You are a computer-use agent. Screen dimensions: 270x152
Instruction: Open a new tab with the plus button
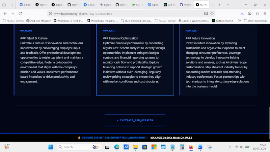point(220,5)
